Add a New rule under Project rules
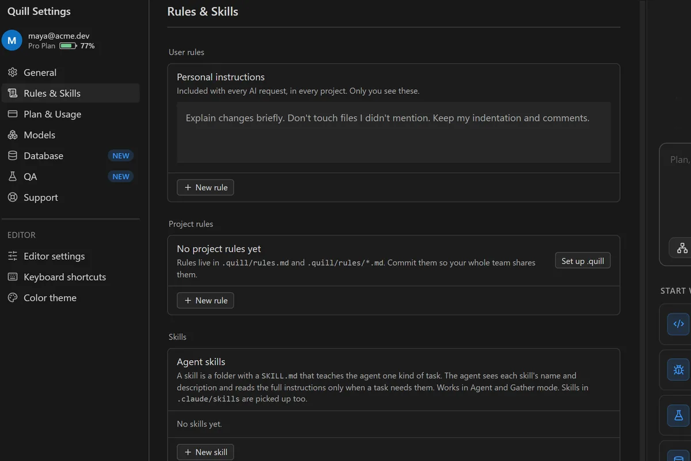 pos(206,300)
